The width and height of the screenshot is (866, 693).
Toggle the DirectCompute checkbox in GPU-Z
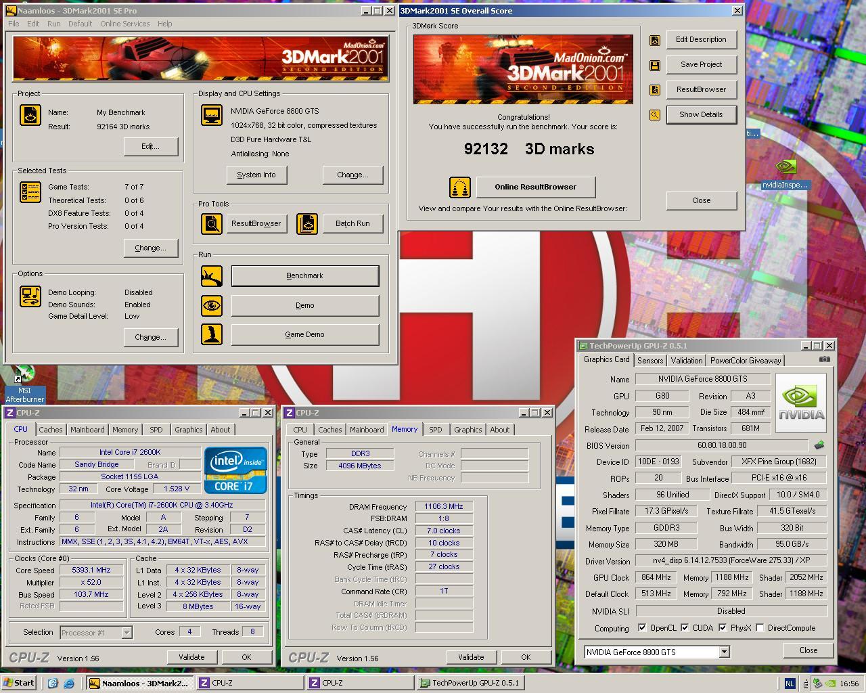760,628
